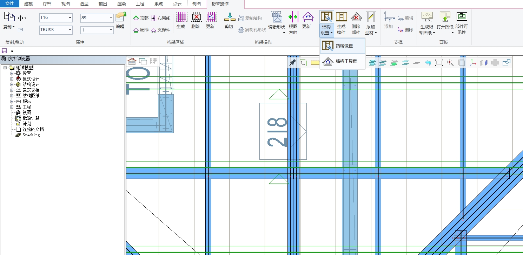This screenshot has height=255, width=523.
Task: Select 计划 in the project tree
Action: (x=27, y=124)
